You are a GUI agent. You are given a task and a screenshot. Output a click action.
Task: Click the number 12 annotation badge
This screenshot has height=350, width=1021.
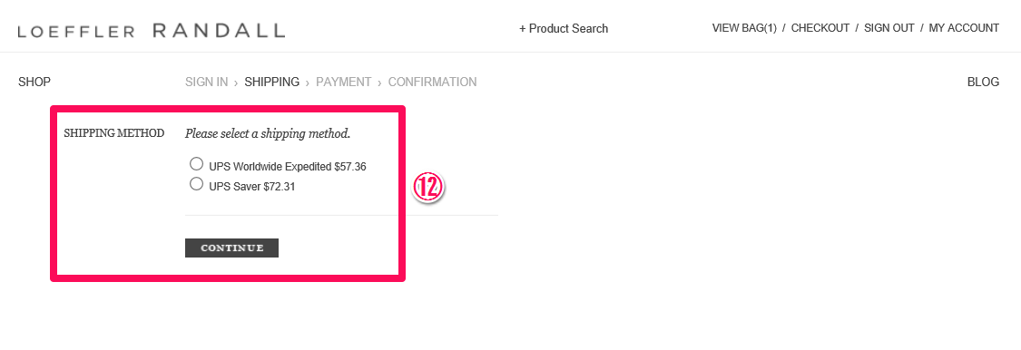point(428,188)
